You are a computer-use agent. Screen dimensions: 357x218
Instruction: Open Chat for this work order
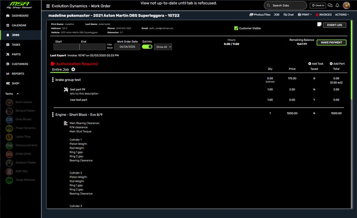[288, 15]
